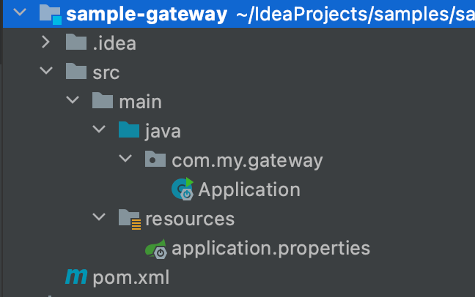Select the pom.xml file name
Image resolution: width=475 pixels, height=297 pixels.
tap(131, 277)
